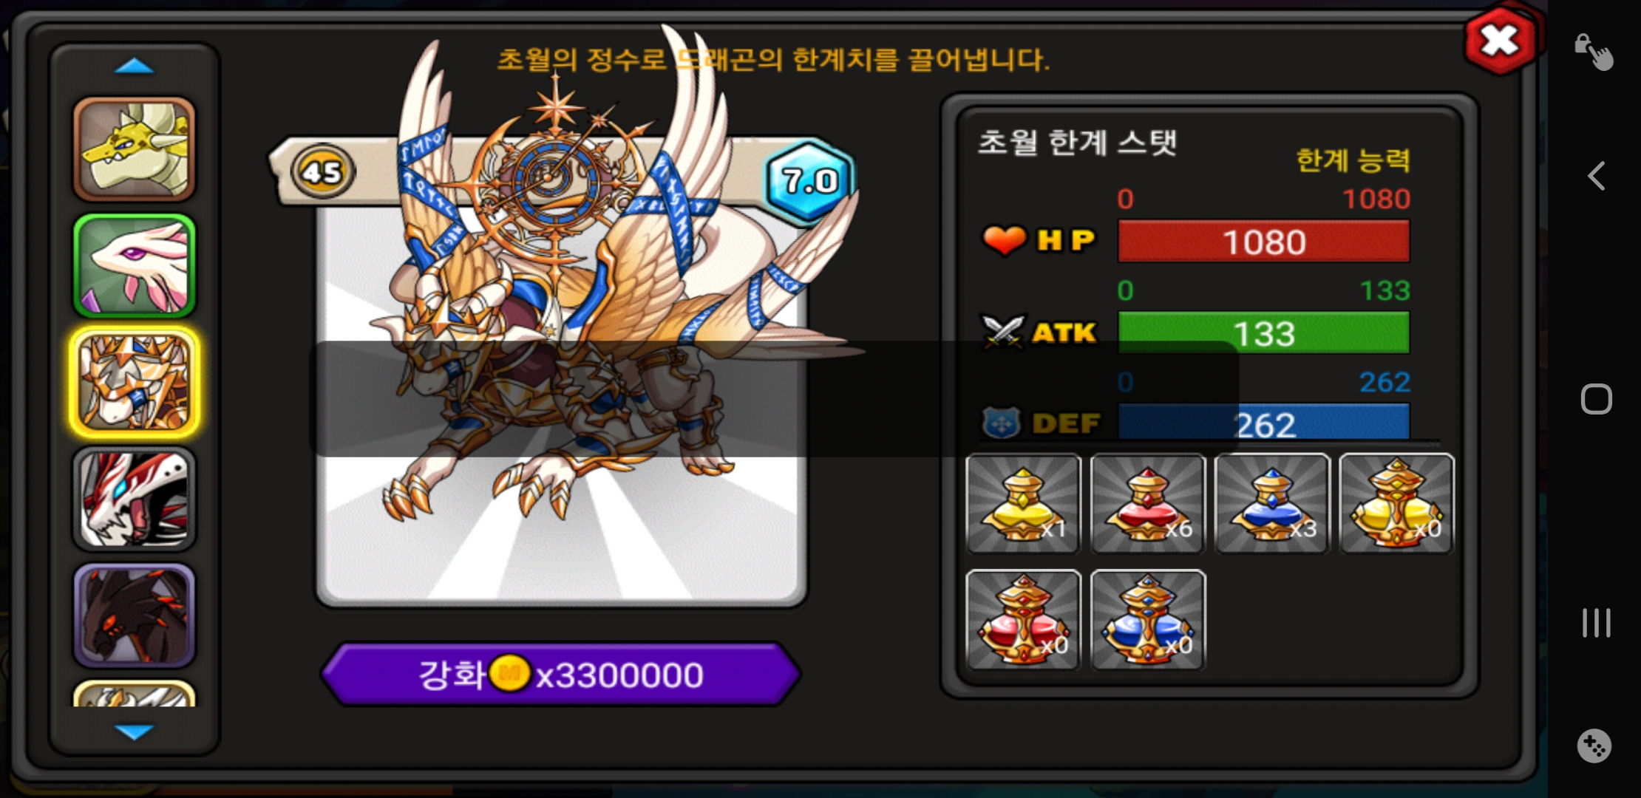The width and height of the screenshot is (1641, 798).
Task: Select the yellow essence potion x1
Action: click(x=1023, y=503)
